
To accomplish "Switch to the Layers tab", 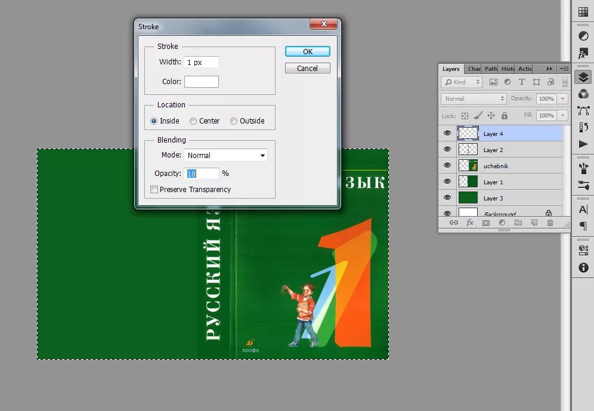I will [451, 69].
